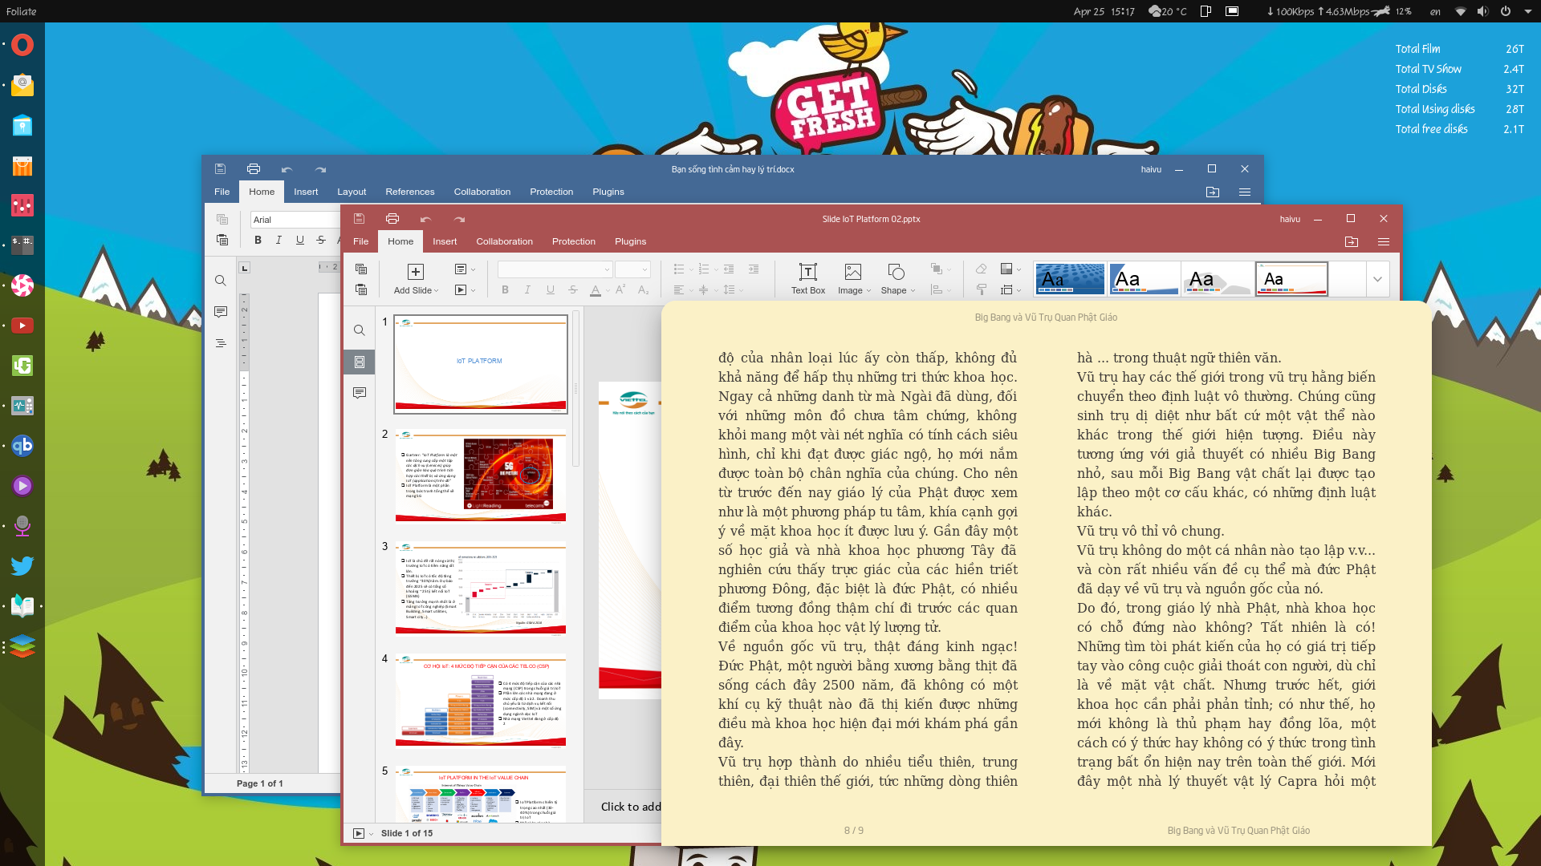
Task: Click the haivu user name in document window
Action: click(1151, 169)
